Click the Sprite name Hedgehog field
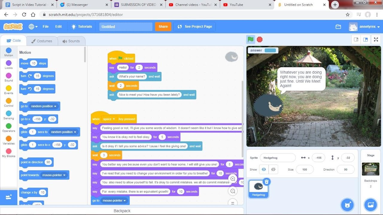Image resolution: width=383 pixels, height=215 pixels. pos(278,158)
